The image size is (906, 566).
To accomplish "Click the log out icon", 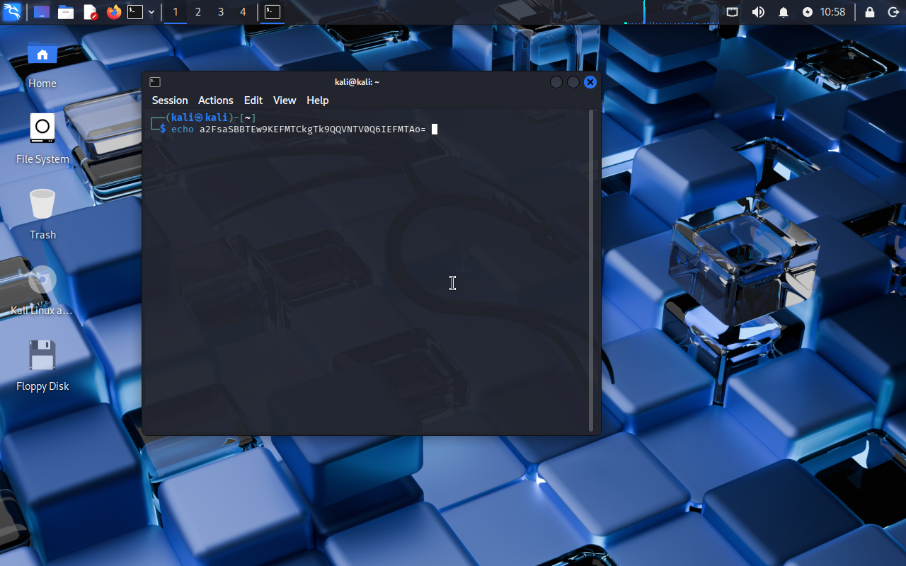I will point(893,12).
